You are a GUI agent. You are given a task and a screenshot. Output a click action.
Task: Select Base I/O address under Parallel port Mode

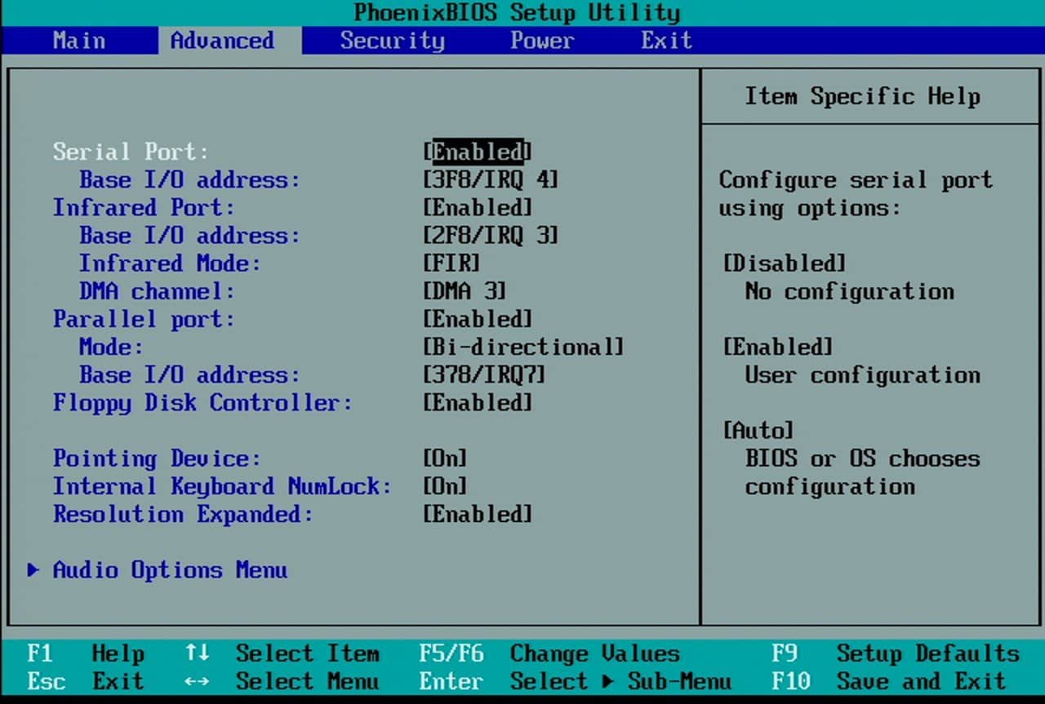coord(189,374)
